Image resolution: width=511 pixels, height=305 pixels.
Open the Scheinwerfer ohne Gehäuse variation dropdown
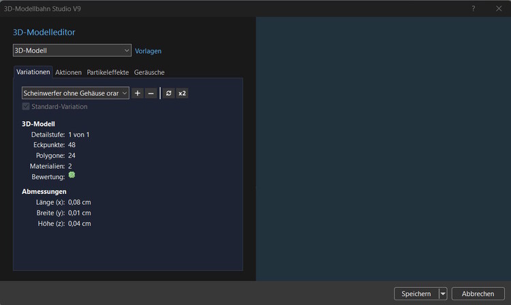click(75, 93)
